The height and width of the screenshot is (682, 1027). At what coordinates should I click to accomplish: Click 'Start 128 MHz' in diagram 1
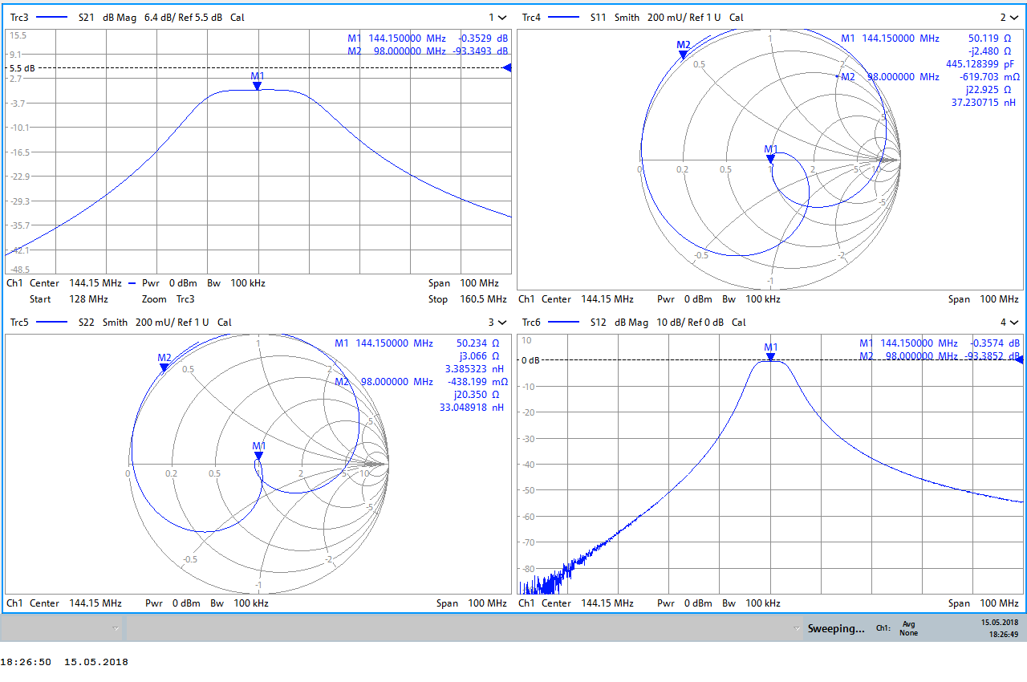pyautogui.click(x=68, y=299)
